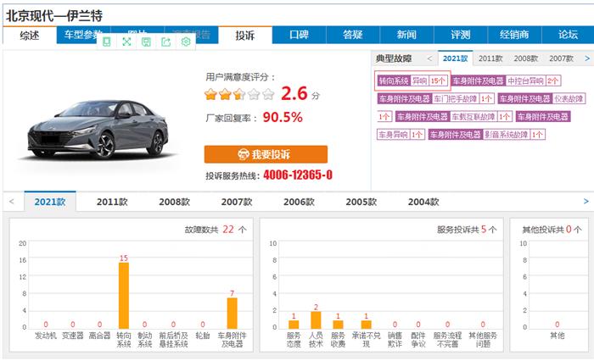Click the first gold rating star

(210, 94)
